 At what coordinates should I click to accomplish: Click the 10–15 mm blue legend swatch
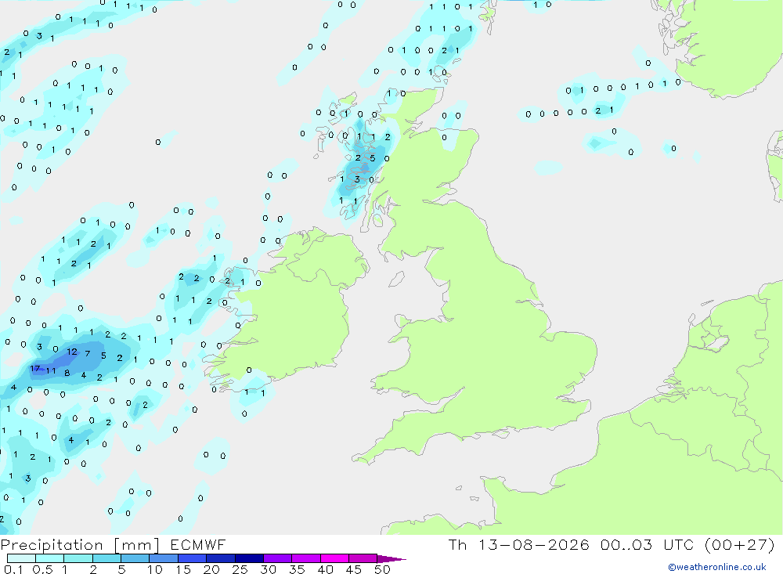coord(164,558)
